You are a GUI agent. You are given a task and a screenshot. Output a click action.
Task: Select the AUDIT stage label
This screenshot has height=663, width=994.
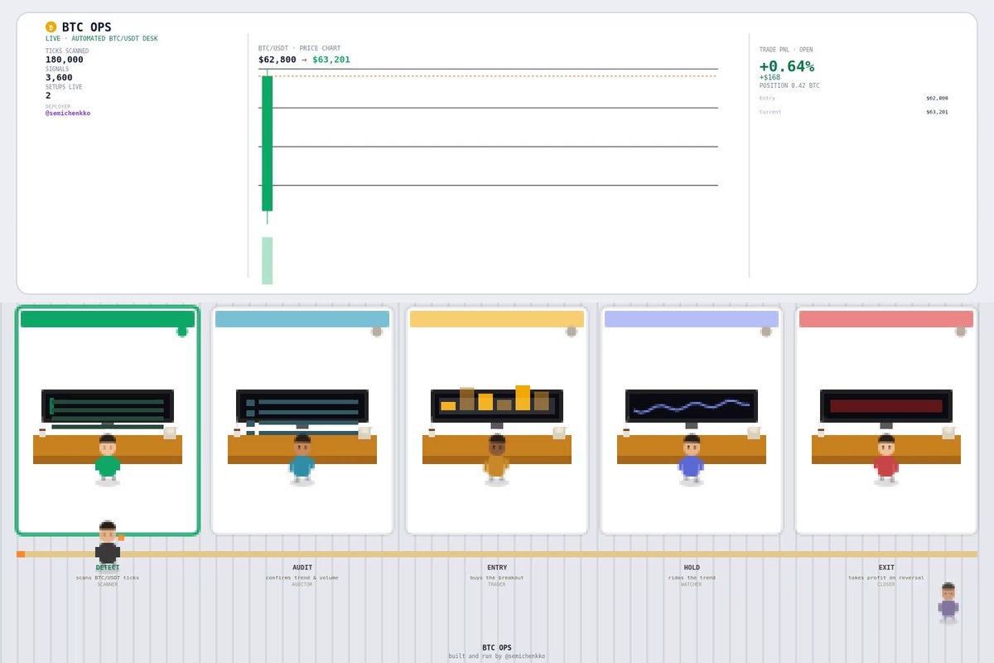pyautogui.click(x=302, y=568)
